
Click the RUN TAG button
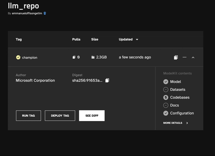click(x=28, y=116)
